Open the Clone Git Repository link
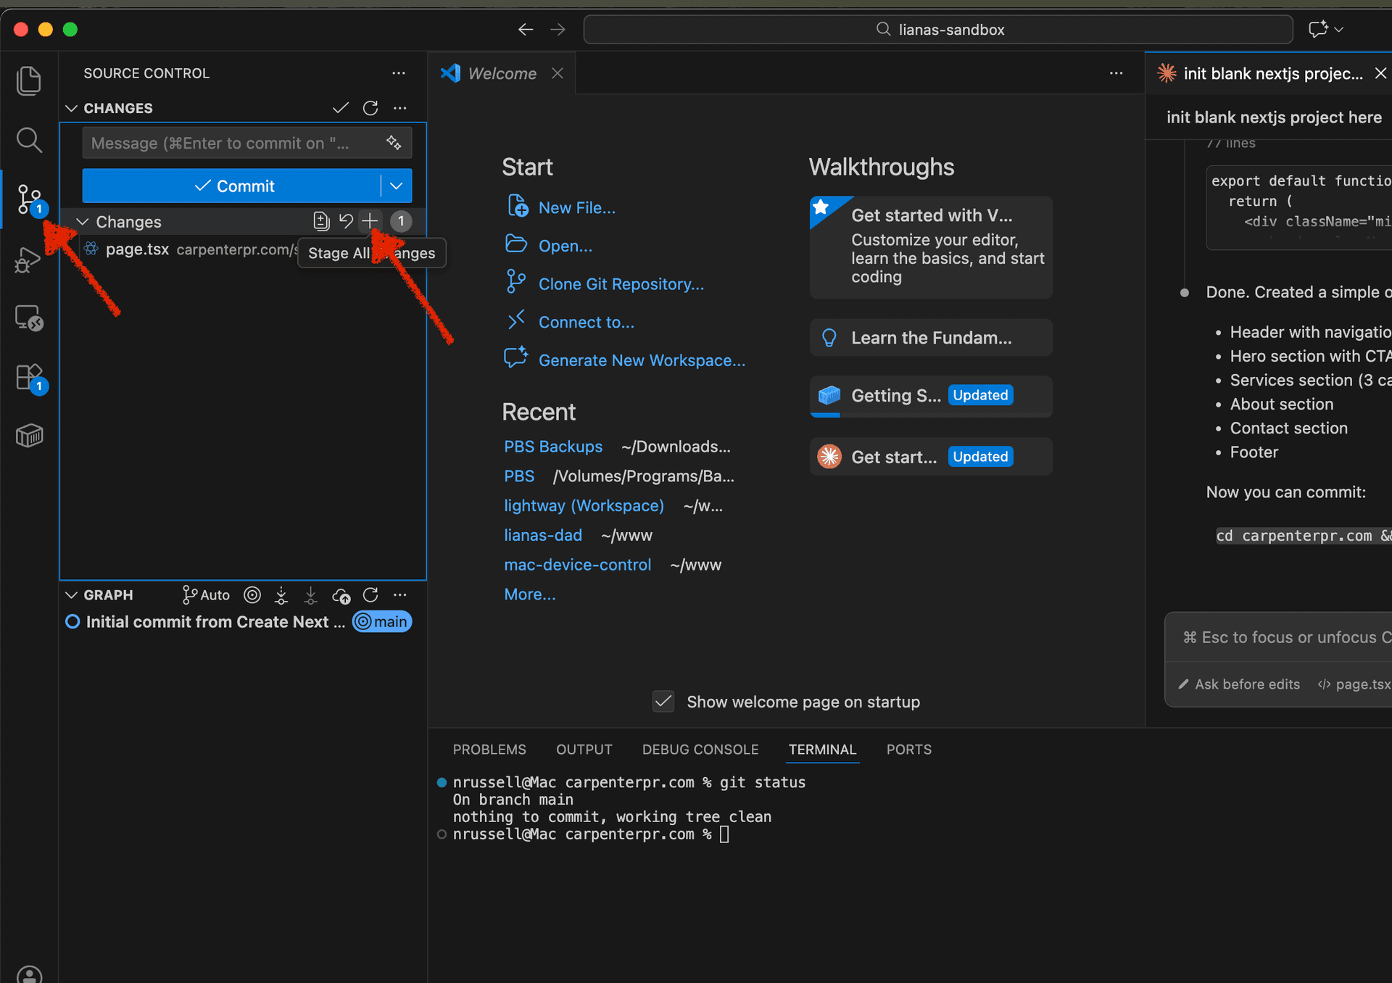1392x983 pixels. tap(621, 283)
